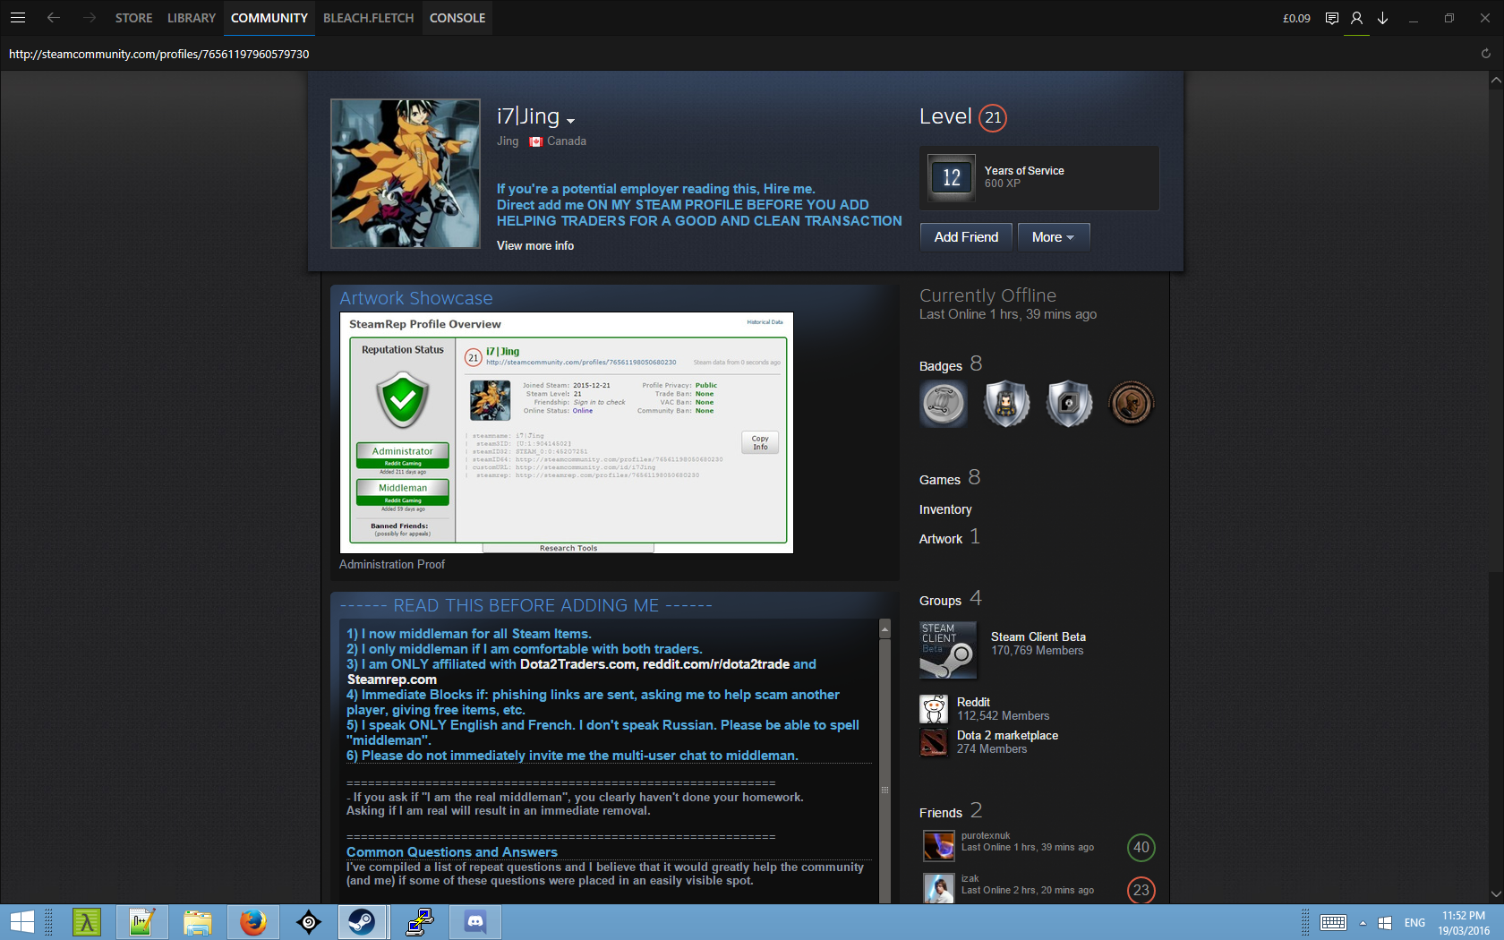The image size is (1504, 940).
Task: Click the level 21 circle
Action: [993, 117]
